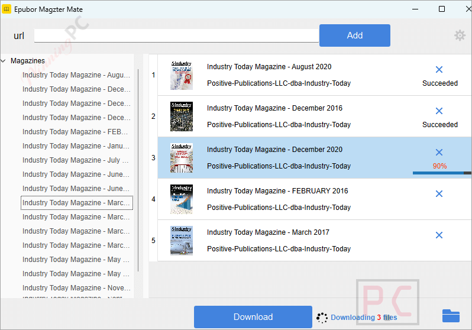
Task: Select 'Industry Today Magazine - FEB...' in the tree
Action: [x=75, y=132]
